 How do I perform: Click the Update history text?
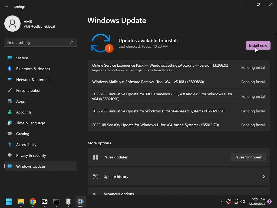tap(116, 177)
